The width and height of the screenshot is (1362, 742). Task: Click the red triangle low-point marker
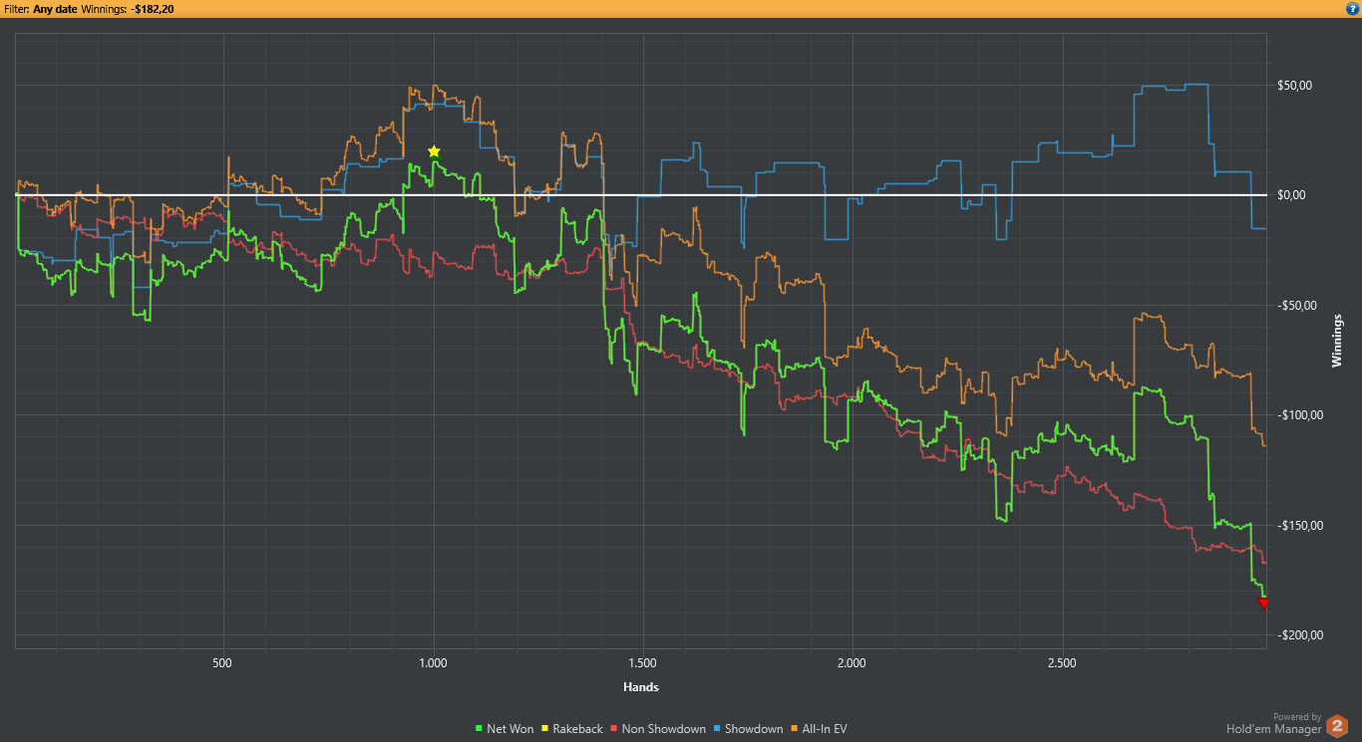tap(1263, 603)
